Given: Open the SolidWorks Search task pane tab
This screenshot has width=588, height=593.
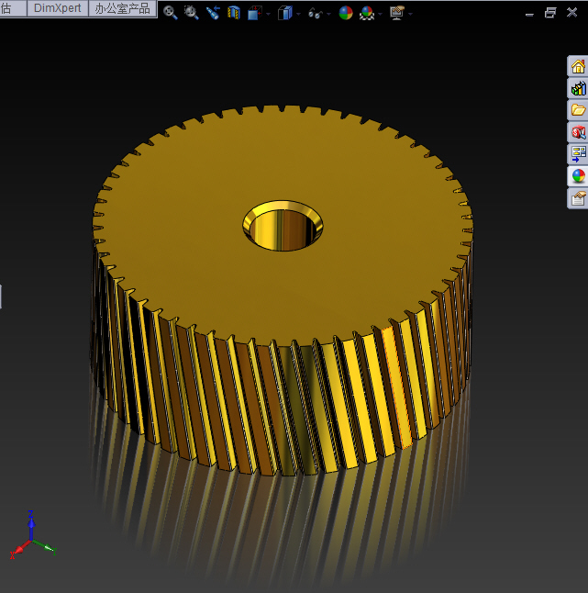Looking at the screenshot, I should (578, 132).
